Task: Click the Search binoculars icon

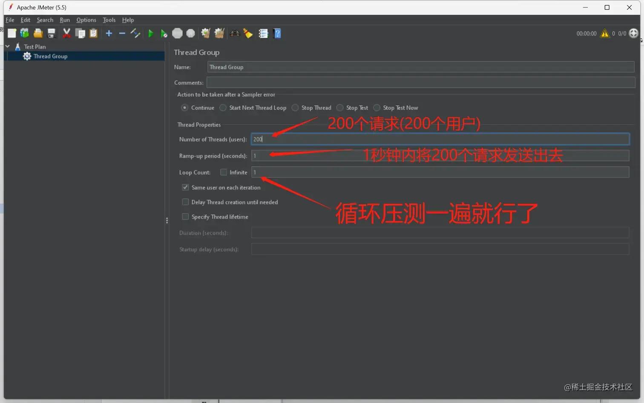Action: (x=235, y=33)
